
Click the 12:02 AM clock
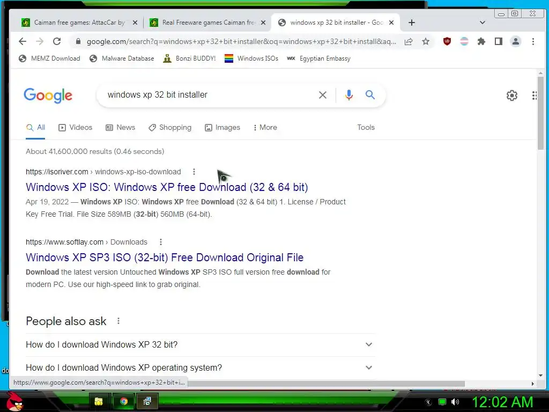[503, 402]
